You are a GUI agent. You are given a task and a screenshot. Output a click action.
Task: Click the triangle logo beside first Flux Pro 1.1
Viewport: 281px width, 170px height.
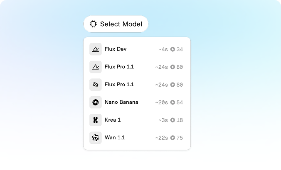[x=96, y=67]
